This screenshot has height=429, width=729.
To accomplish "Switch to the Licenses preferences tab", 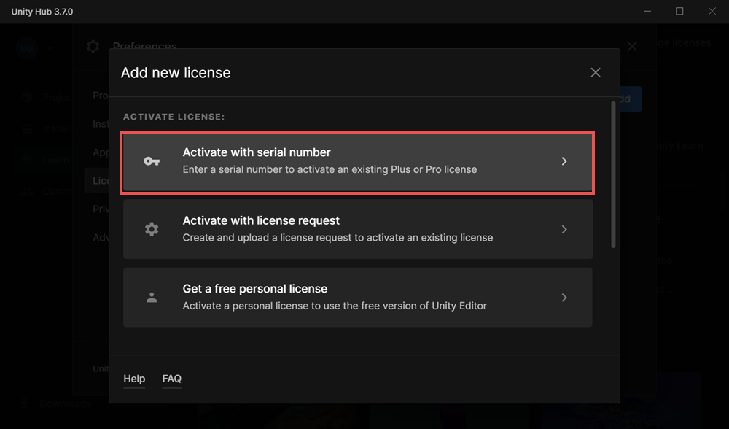I will [101, 180].
